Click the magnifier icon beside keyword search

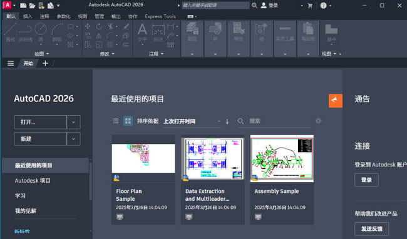pyautogui.click(x=254, y=6)
